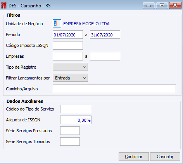Click the Período end date 31/07/2020 field
183x164 pixels.
coord(105,35)
